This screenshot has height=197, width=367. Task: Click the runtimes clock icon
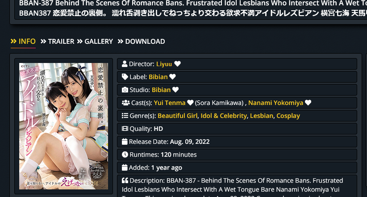(x=125, y=155)
